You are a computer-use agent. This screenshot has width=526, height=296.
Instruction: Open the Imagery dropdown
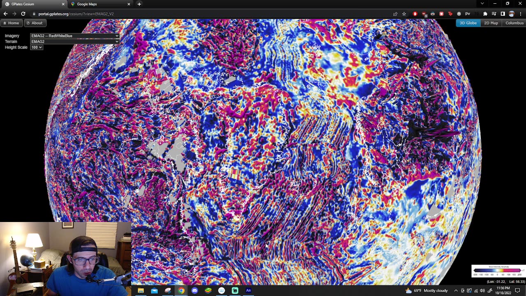[x=75, y=36]
